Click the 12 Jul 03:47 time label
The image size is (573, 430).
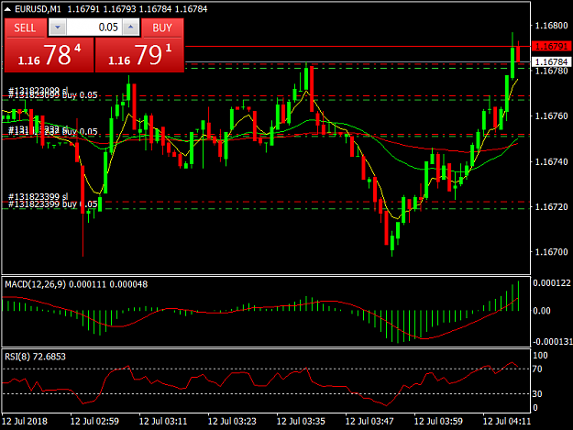tap(369, 421)
